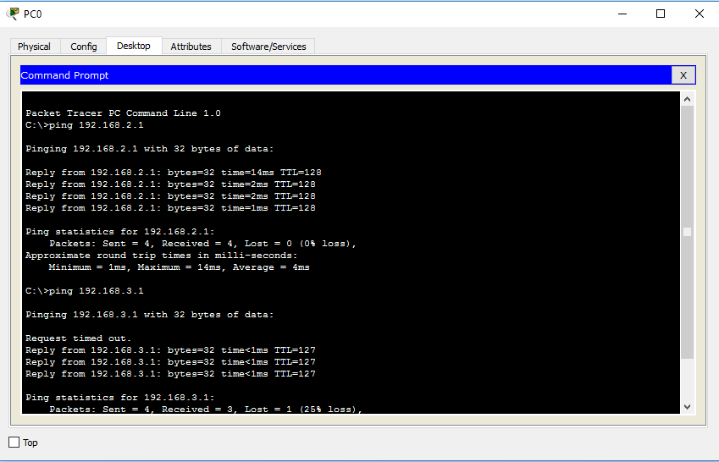Viewport: 719px width, 462px height.
Task: Close the PC0 window
Action: (x=700, y=14)
